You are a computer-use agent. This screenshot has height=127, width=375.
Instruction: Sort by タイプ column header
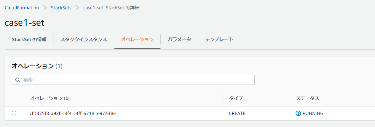click(x=236, y=98)
